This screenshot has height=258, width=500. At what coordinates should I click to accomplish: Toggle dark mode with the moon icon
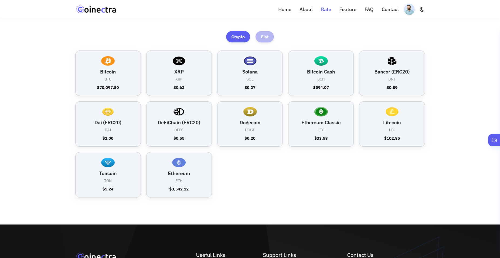coord(422,9)
